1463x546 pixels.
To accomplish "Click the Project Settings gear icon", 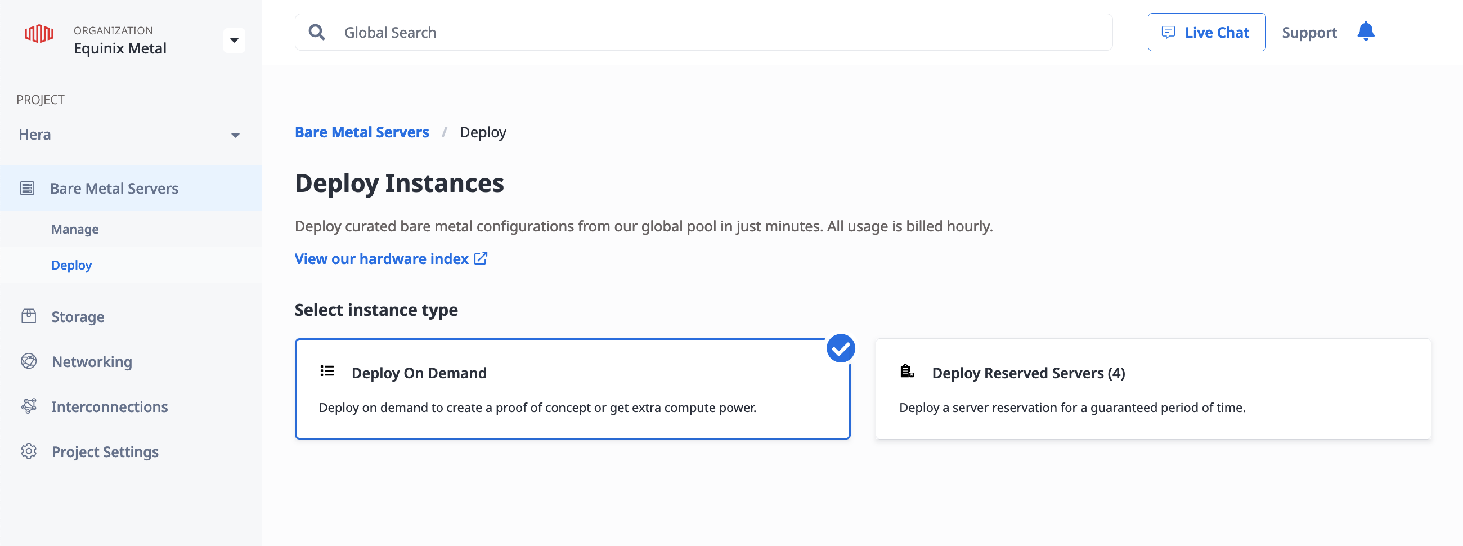I will tap(28, 451).
